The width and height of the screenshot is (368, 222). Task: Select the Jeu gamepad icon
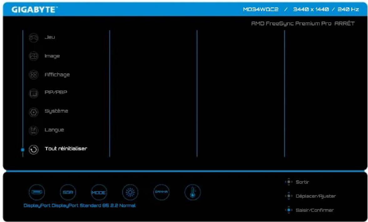click(x=33, y=38)
